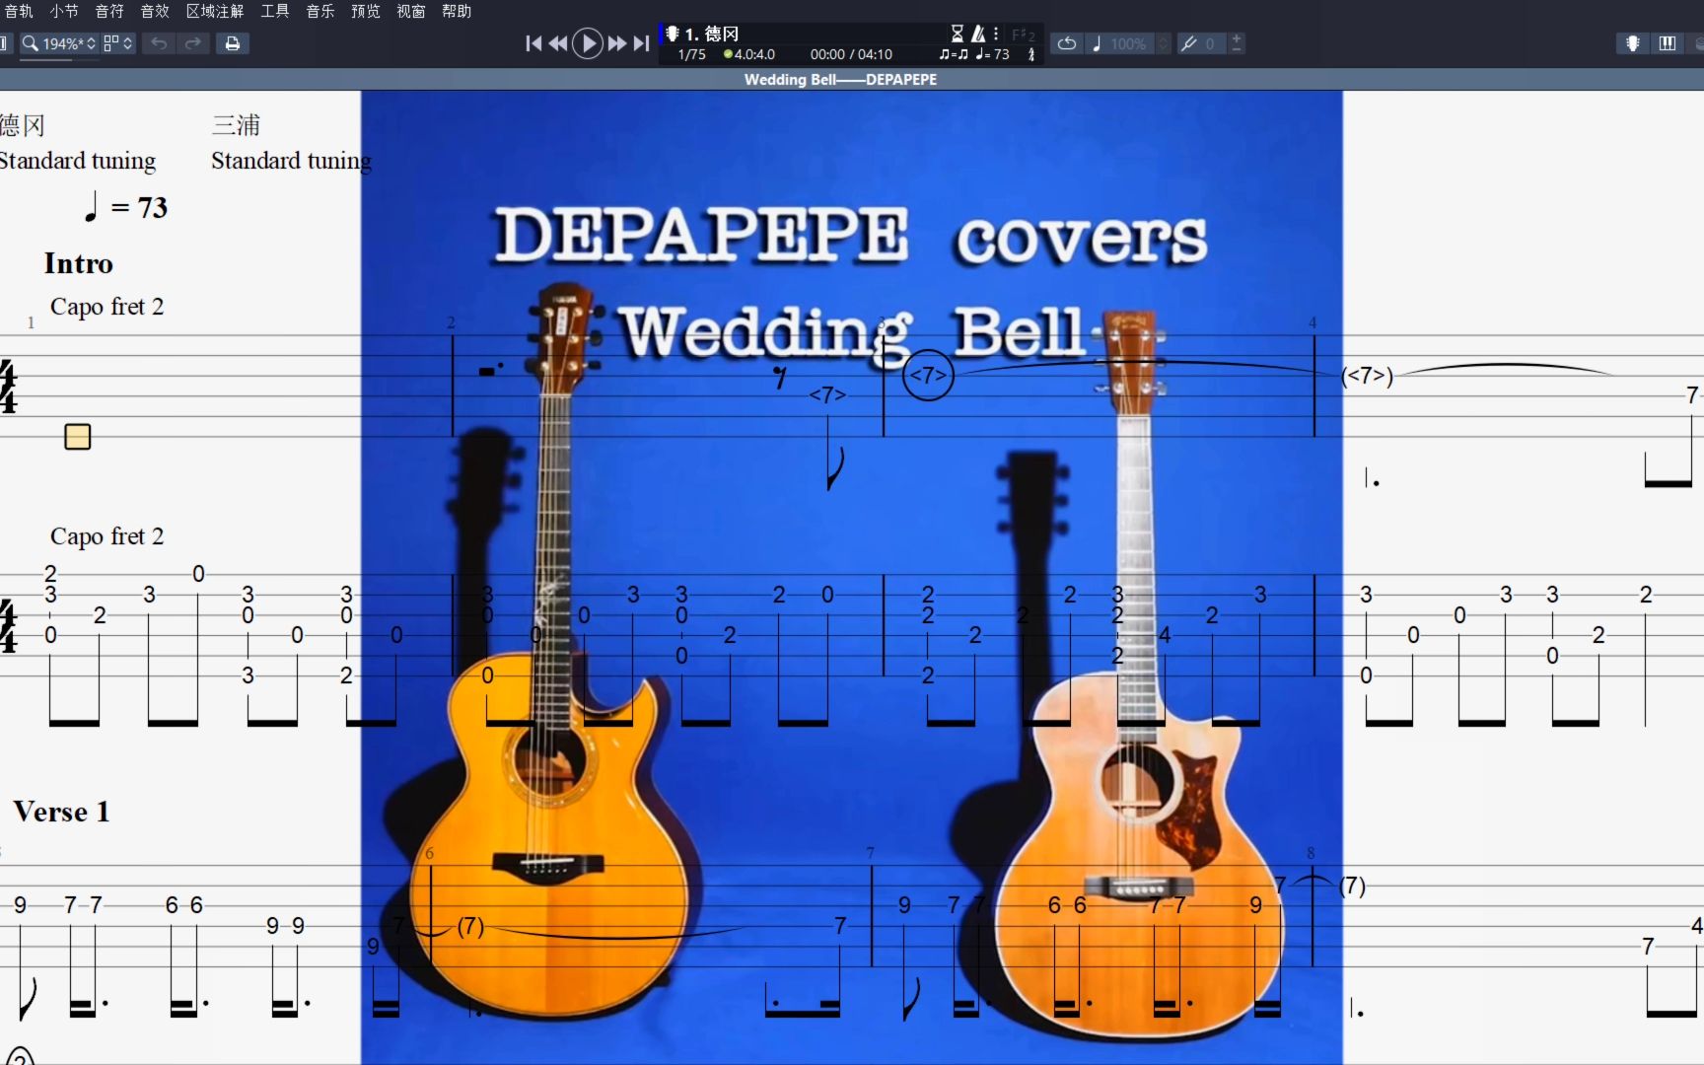This screenshot has width=1704, height=1065.
Task: Open the 音轨 (Track) menu
Action: [x=19, y=11]
